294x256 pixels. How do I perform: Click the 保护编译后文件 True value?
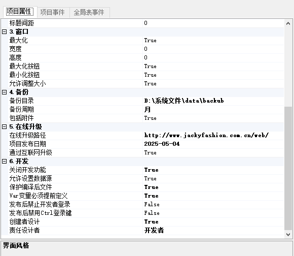(152, 187)
